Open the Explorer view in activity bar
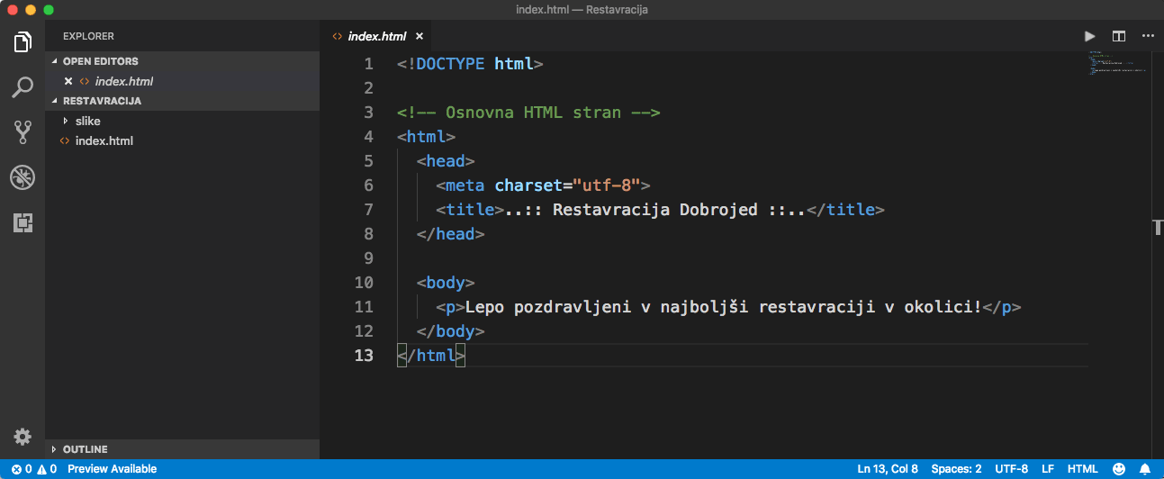The height and width of the screenshot is (479, 1164). [23, 41]
